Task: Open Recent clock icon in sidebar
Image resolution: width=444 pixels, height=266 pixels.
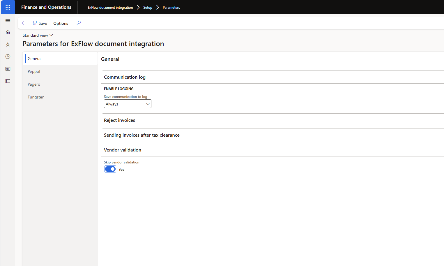Action: pos(8,57)
